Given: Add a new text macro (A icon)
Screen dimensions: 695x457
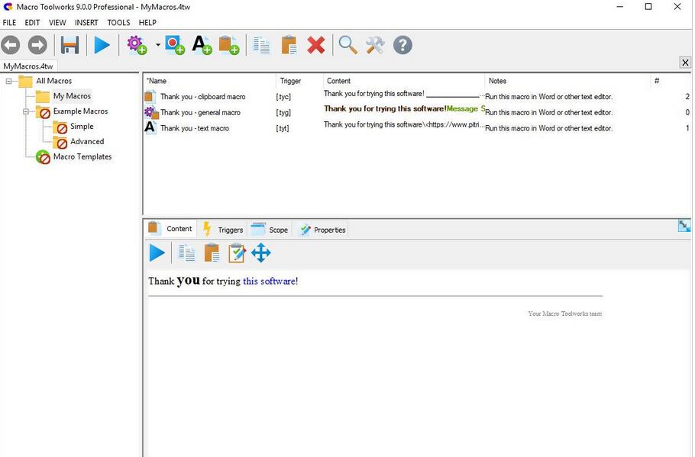Looking at the screenshot, I should click(202, 45).
